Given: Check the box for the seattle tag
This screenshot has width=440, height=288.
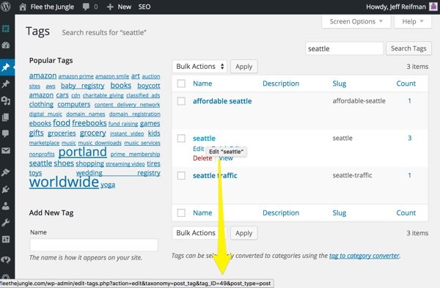Looking at the screenshot, I should 181,139.
